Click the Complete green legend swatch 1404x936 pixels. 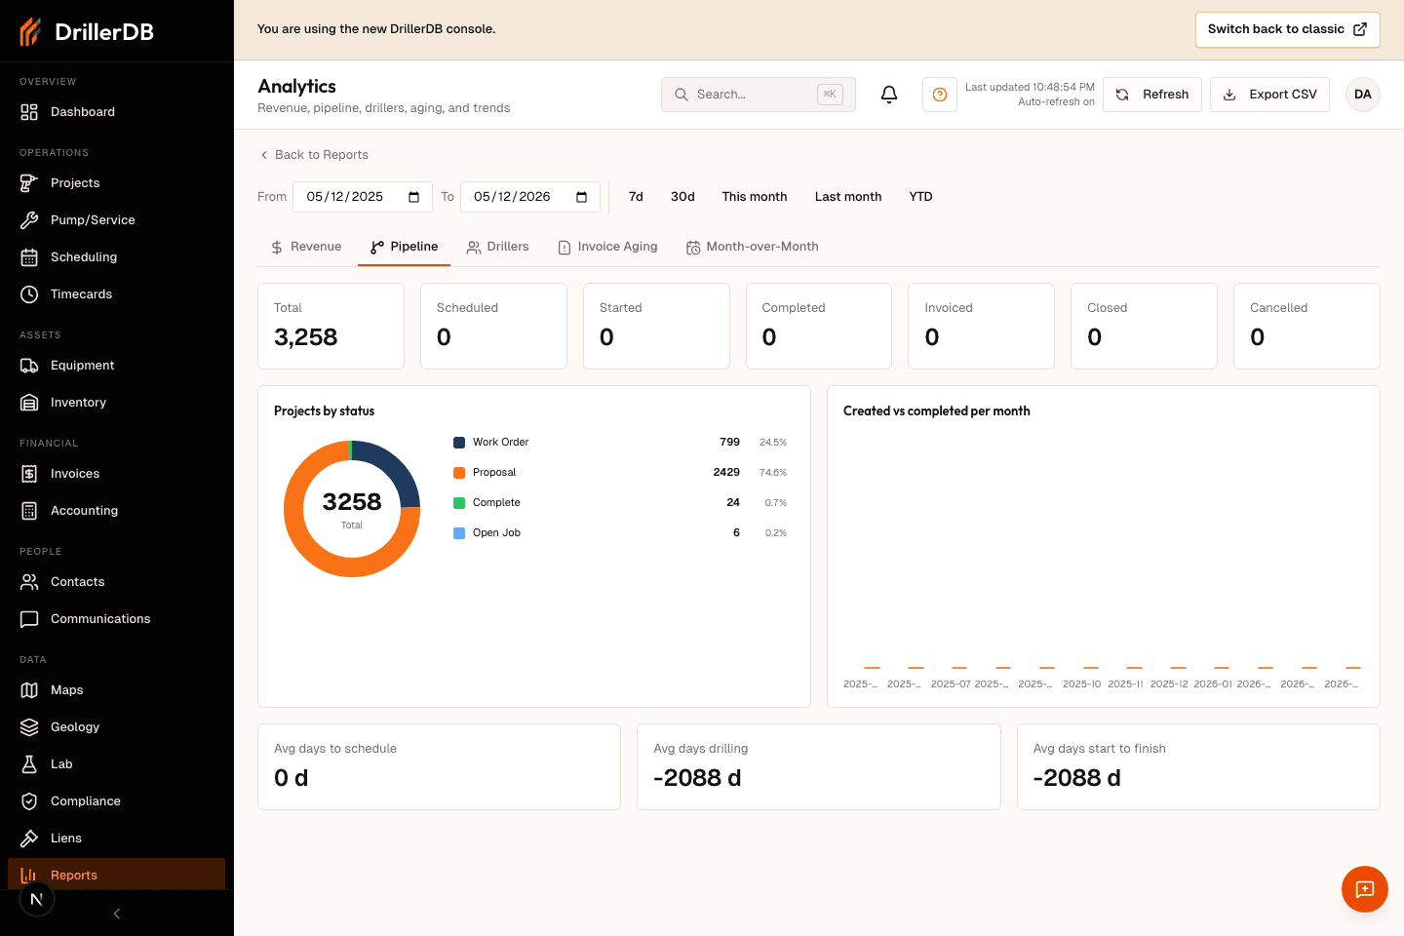(459, 503)
